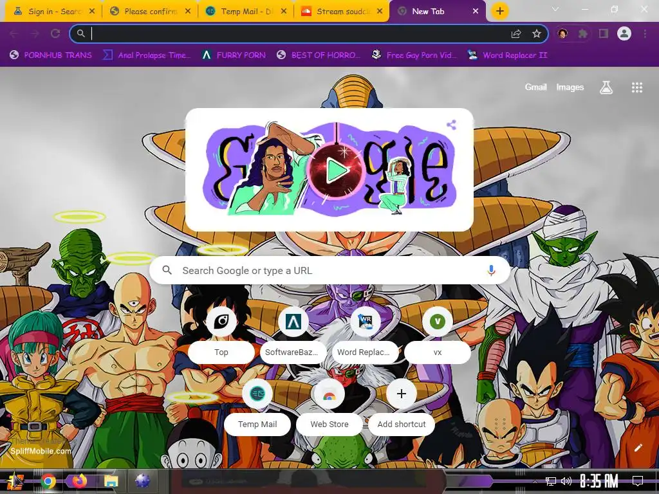This screenshot has height=494, width=659.
Task: Open the vx shortcut
Action: pos(437,336)
